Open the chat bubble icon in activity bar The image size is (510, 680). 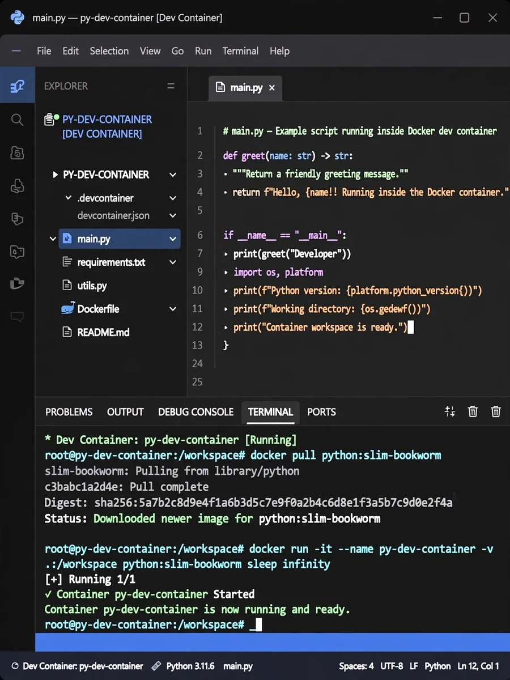coord(17,316)
